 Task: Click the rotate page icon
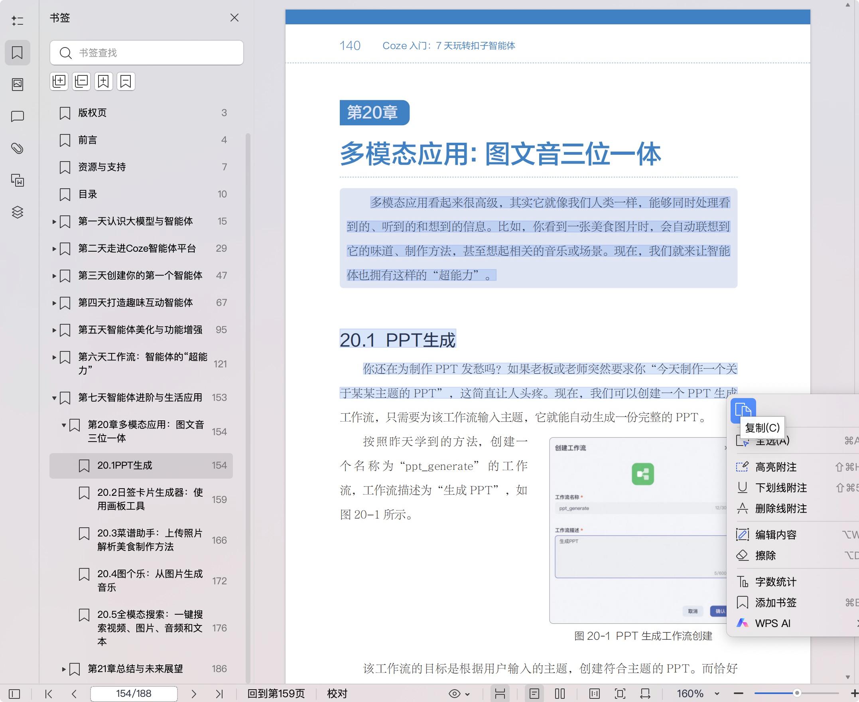point(645,694)
